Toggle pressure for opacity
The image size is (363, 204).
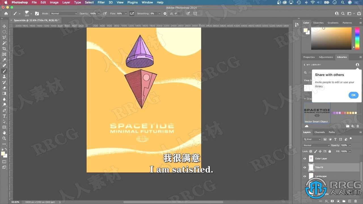tap(105, 13)
